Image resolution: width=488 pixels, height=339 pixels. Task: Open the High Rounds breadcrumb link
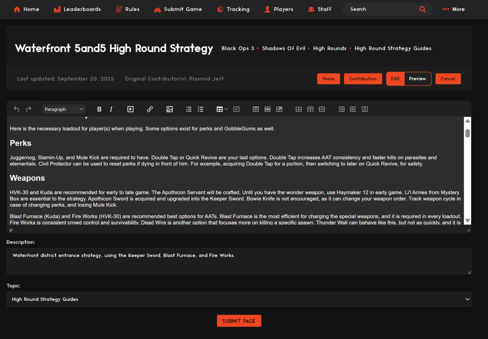coord(330,48)
